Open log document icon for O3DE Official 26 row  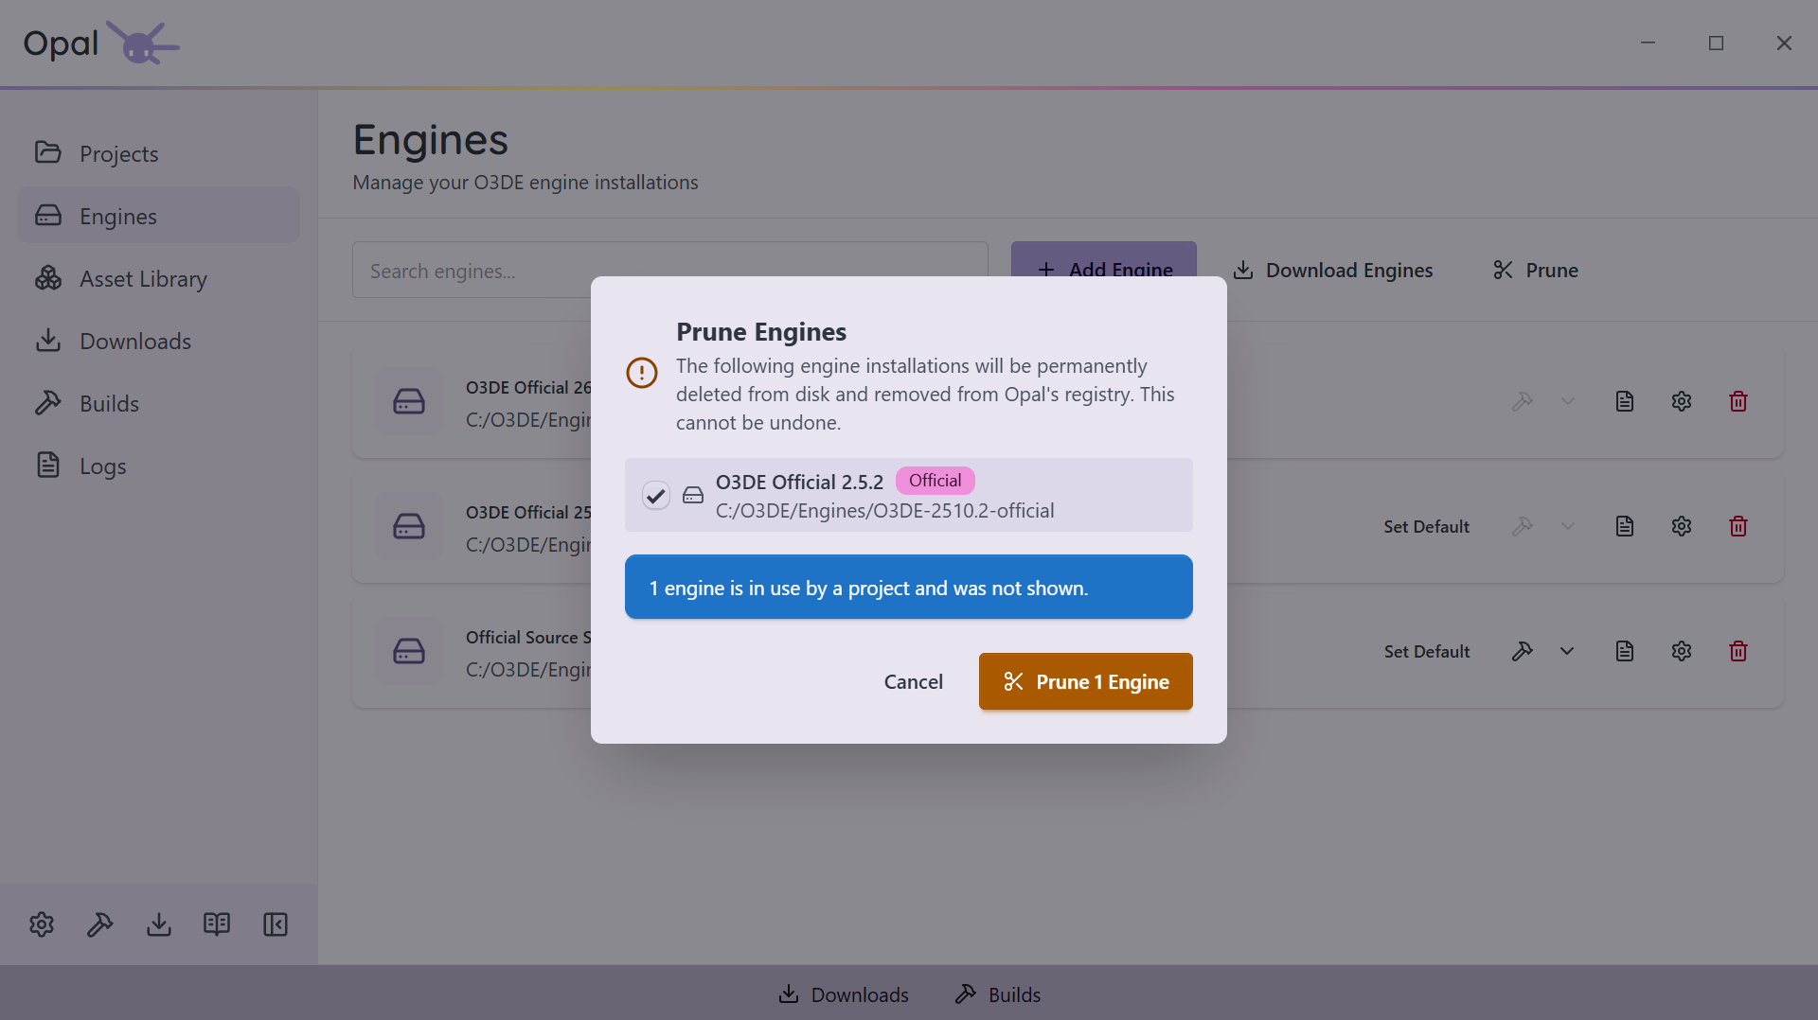(1624, 401)
